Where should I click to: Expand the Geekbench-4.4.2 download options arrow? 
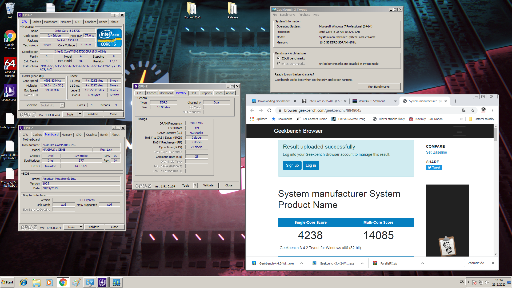point(302,263)
